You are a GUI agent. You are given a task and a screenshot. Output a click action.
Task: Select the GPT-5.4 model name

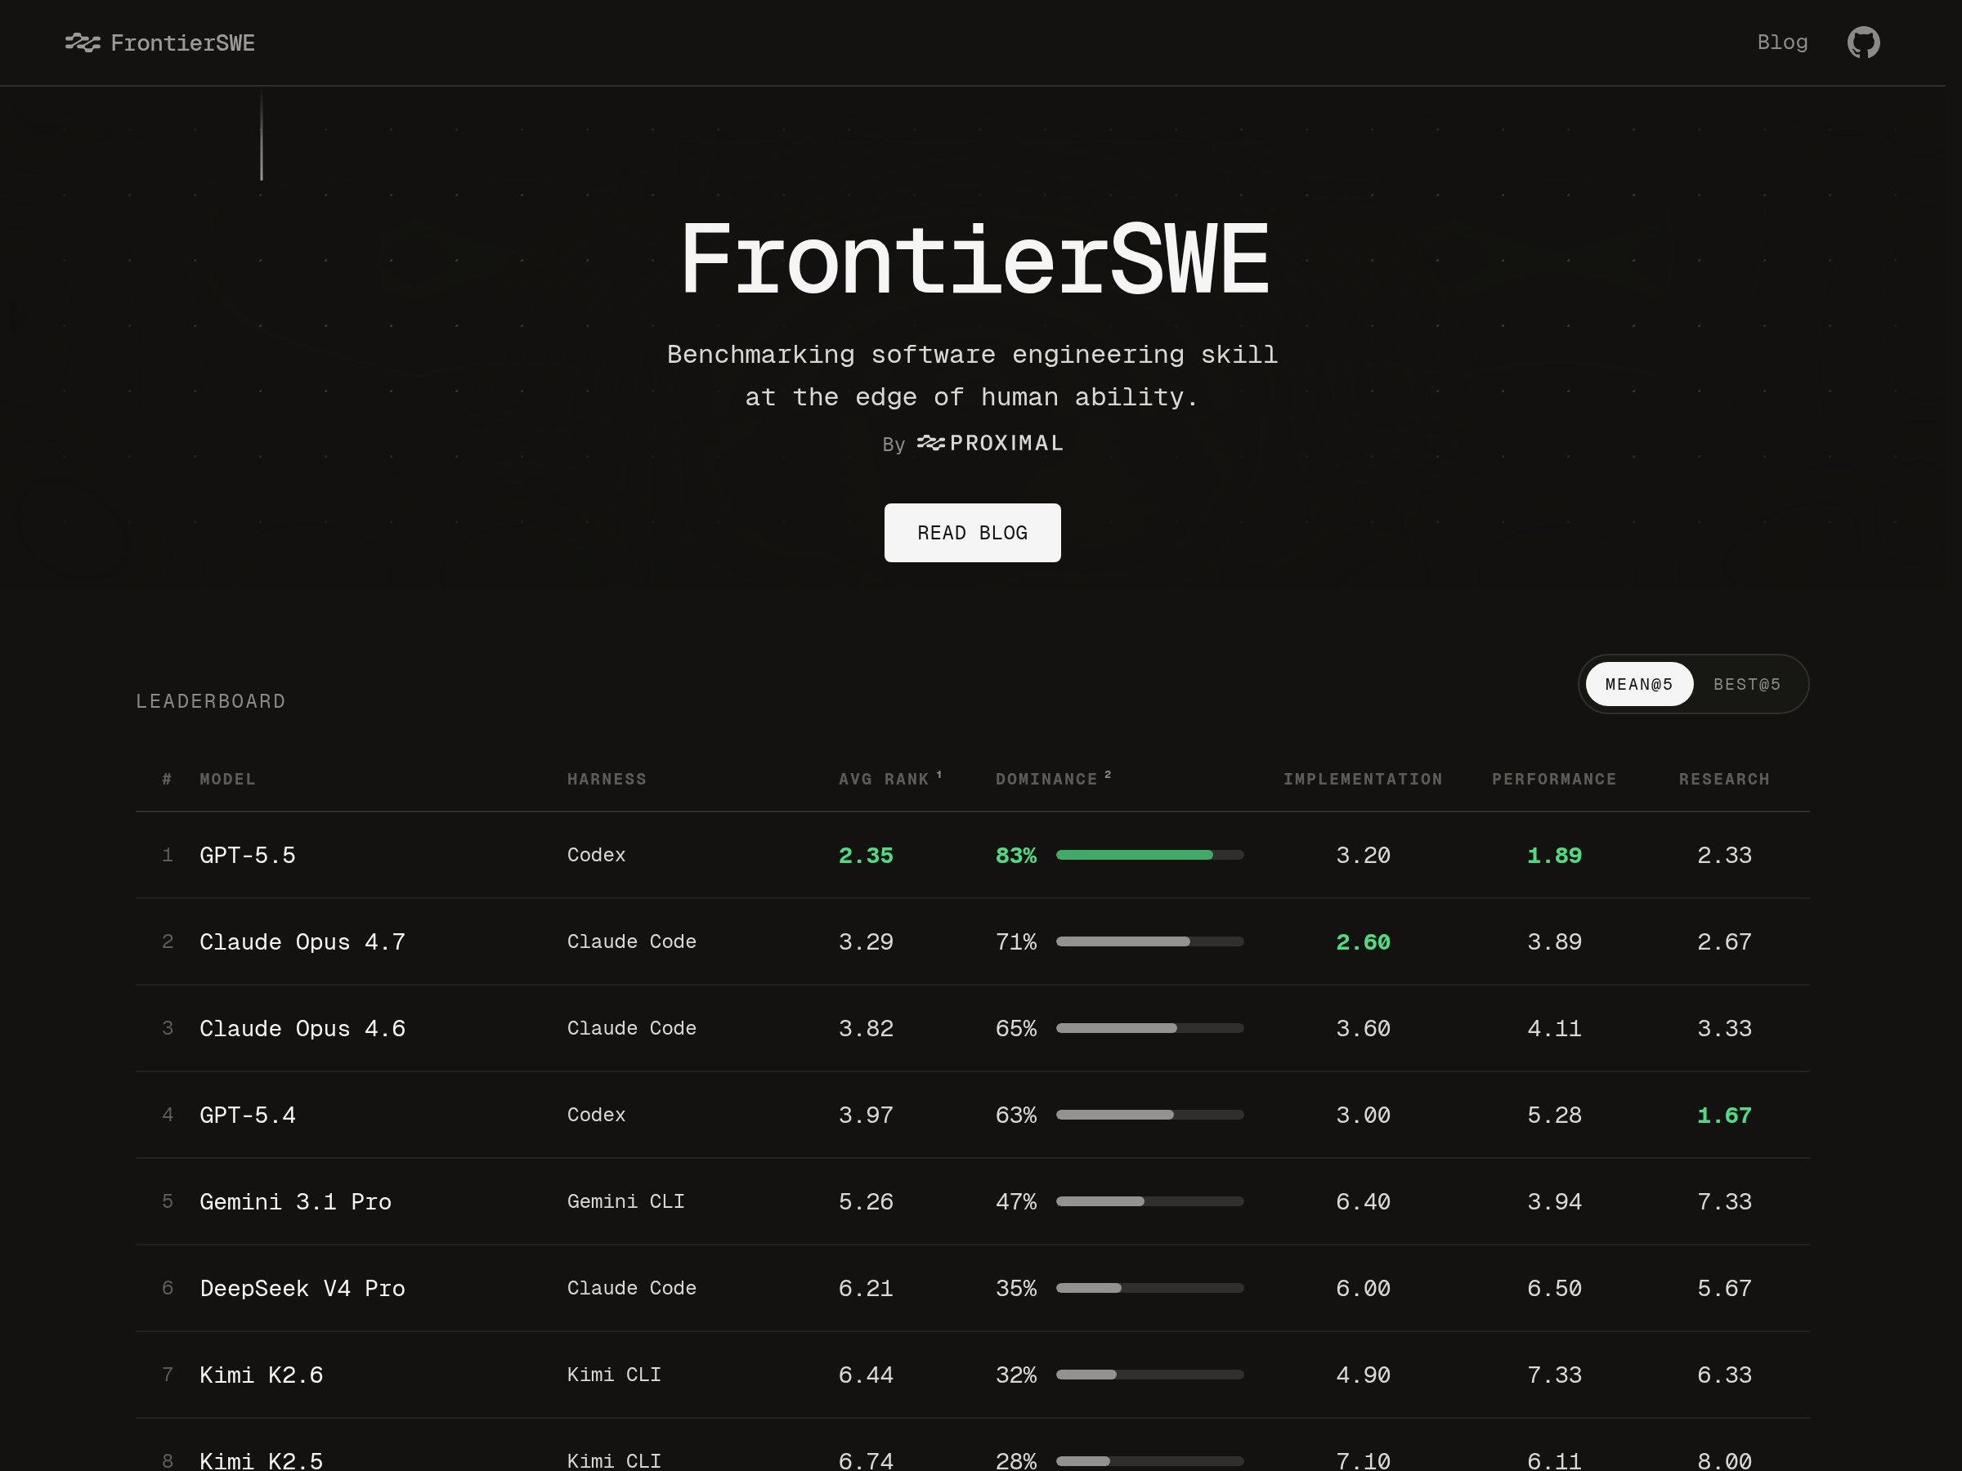[248, 1115]
